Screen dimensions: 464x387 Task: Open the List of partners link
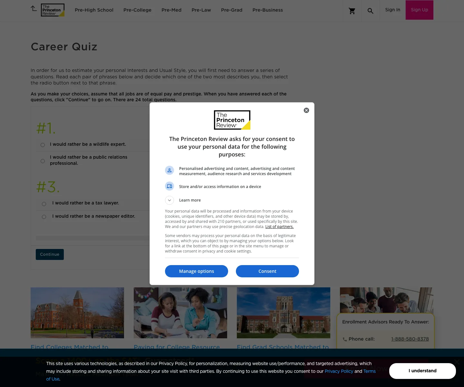tap(279, 227)
